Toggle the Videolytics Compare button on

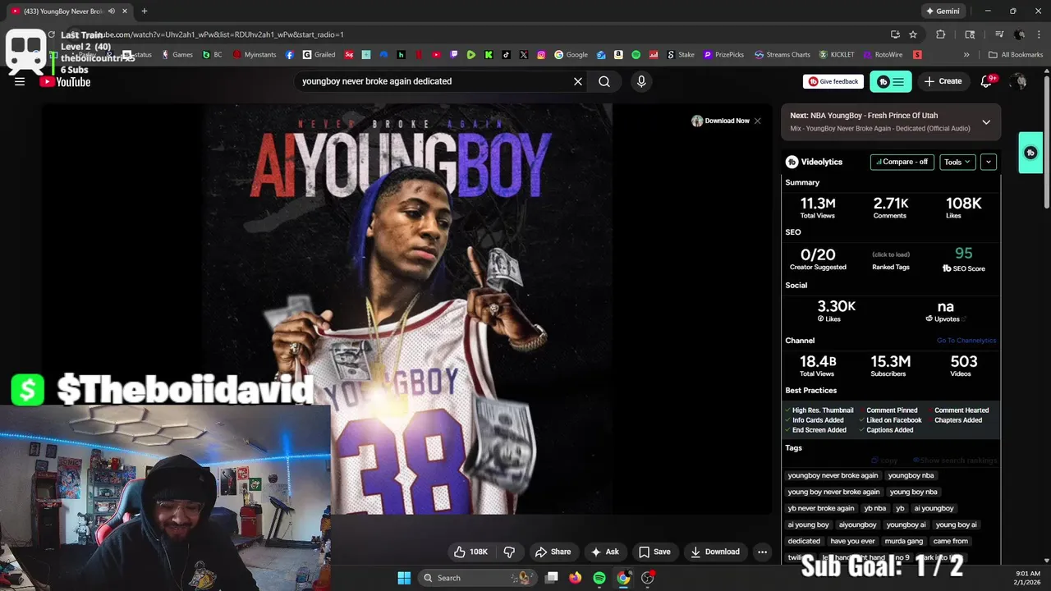pos(902,162)
